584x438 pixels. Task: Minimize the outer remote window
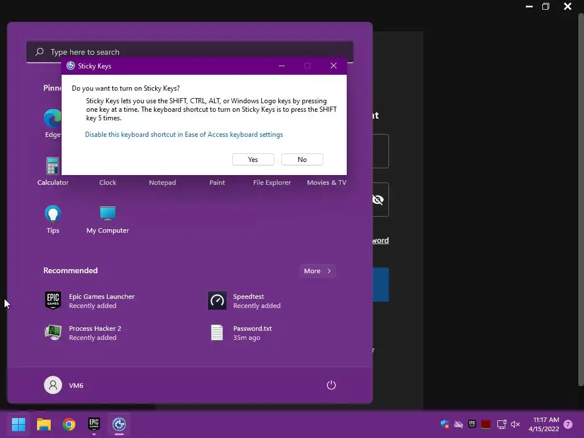[x=529, y=6]
